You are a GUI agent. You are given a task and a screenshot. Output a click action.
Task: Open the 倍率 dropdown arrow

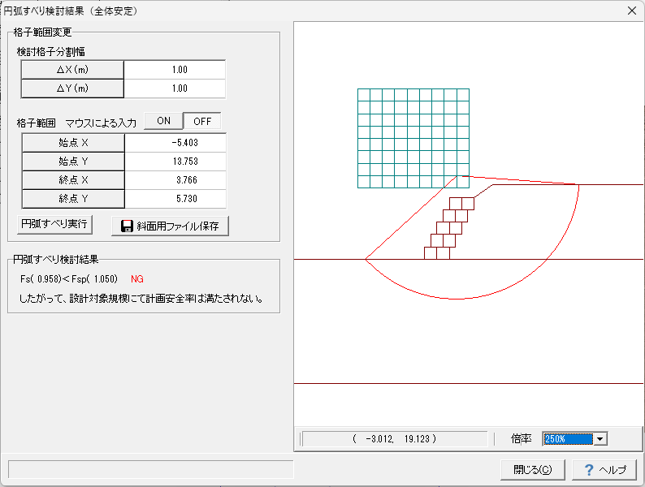[x=600, y=438]
